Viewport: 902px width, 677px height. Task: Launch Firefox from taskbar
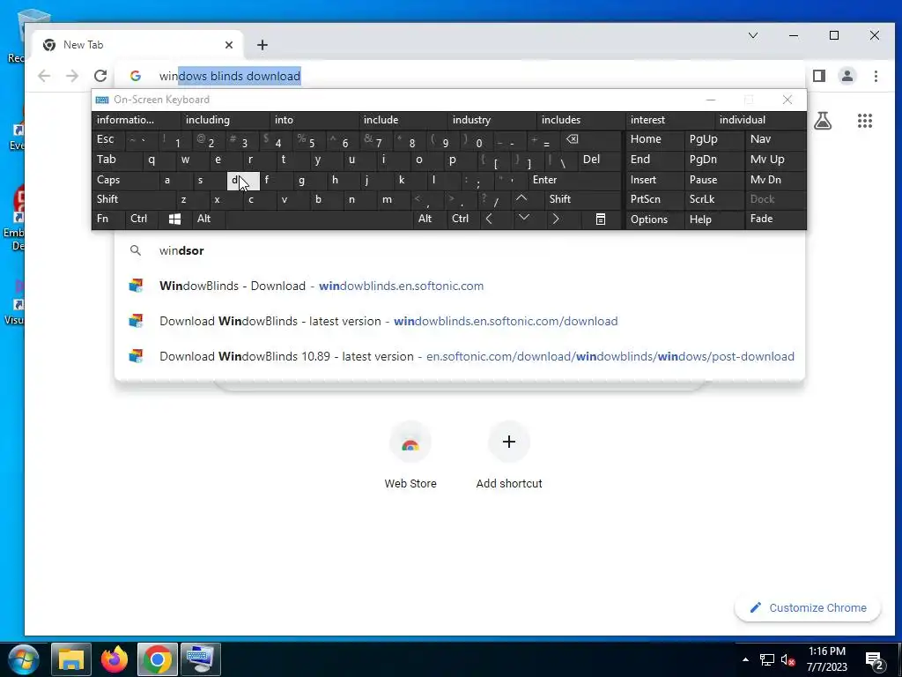coord(114,659)
